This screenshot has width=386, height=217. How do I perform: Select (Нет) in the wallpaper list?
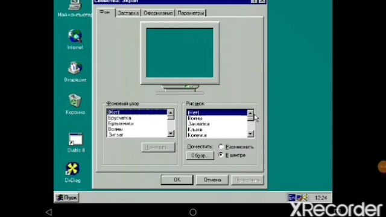pos(217,113)
